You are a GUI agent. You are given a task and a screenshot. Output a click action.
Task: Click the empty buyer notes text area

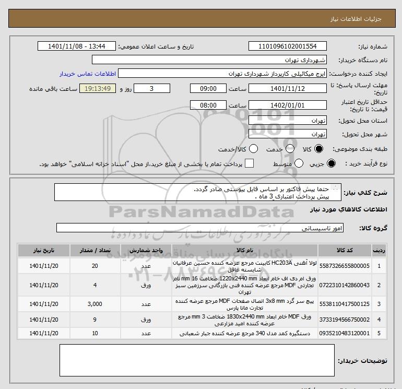[x=197, y=360]
